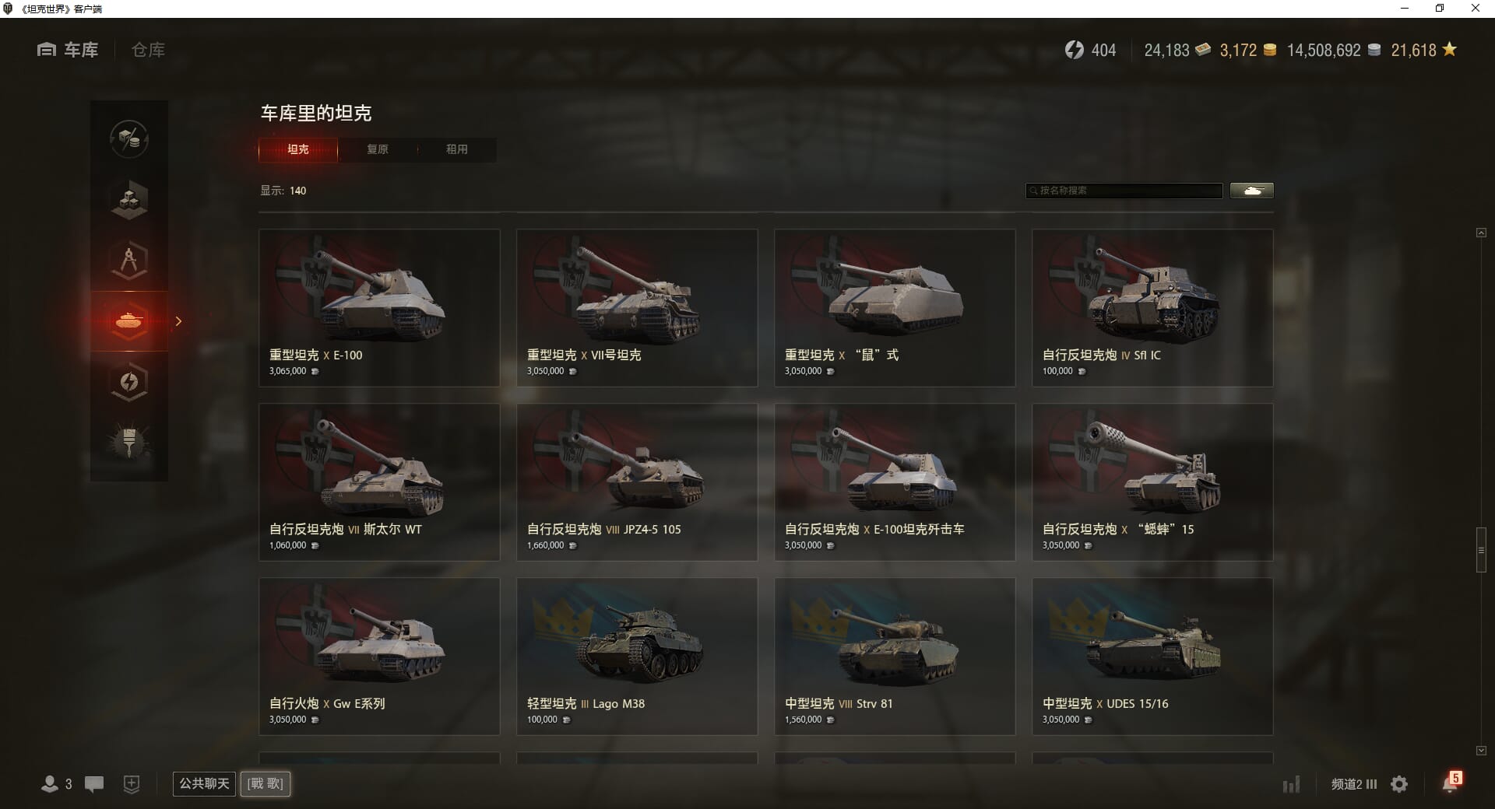Open the chat bubble icon
Viewport: 1495px width, 809px height.
(x=94, y=784)
